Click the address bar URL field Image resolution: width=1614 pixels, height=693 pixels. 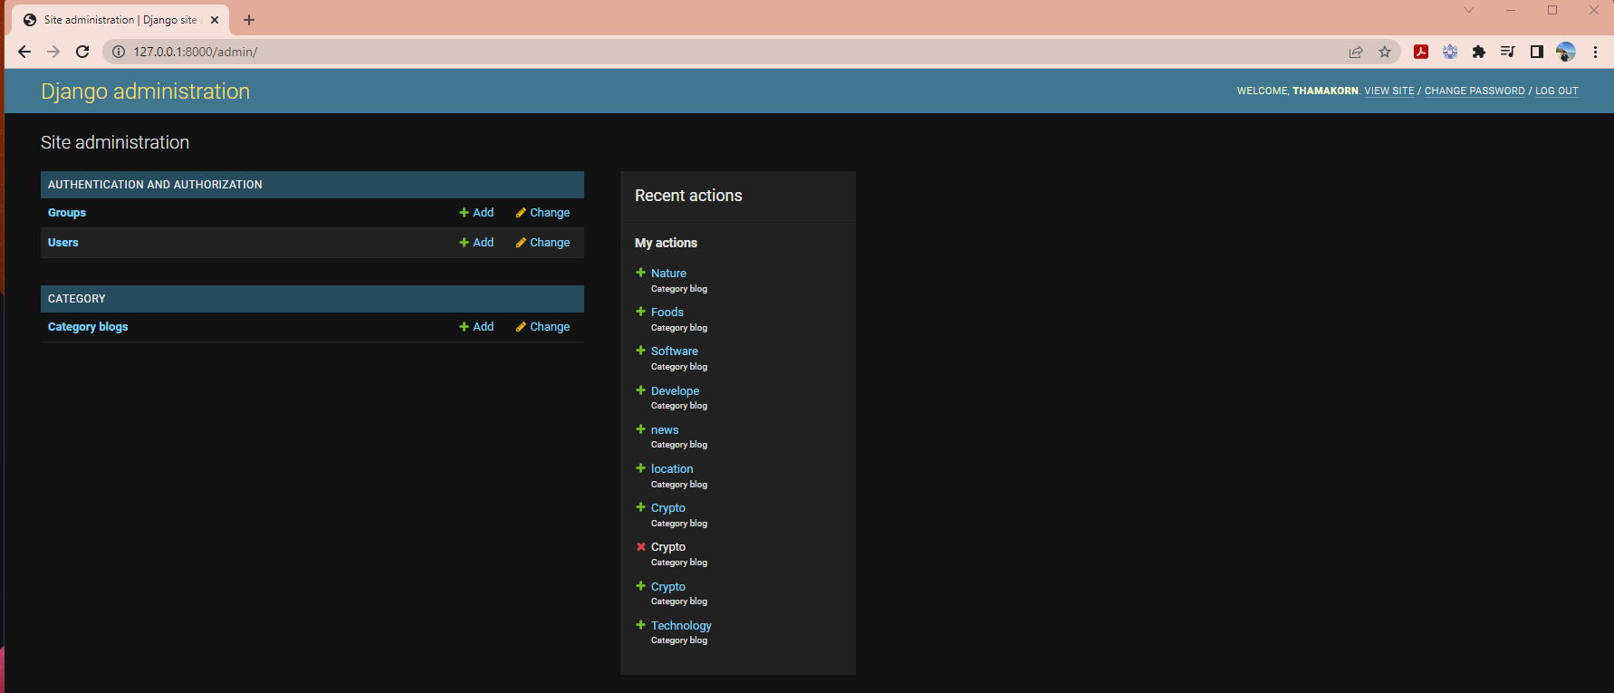click(634, 52)
